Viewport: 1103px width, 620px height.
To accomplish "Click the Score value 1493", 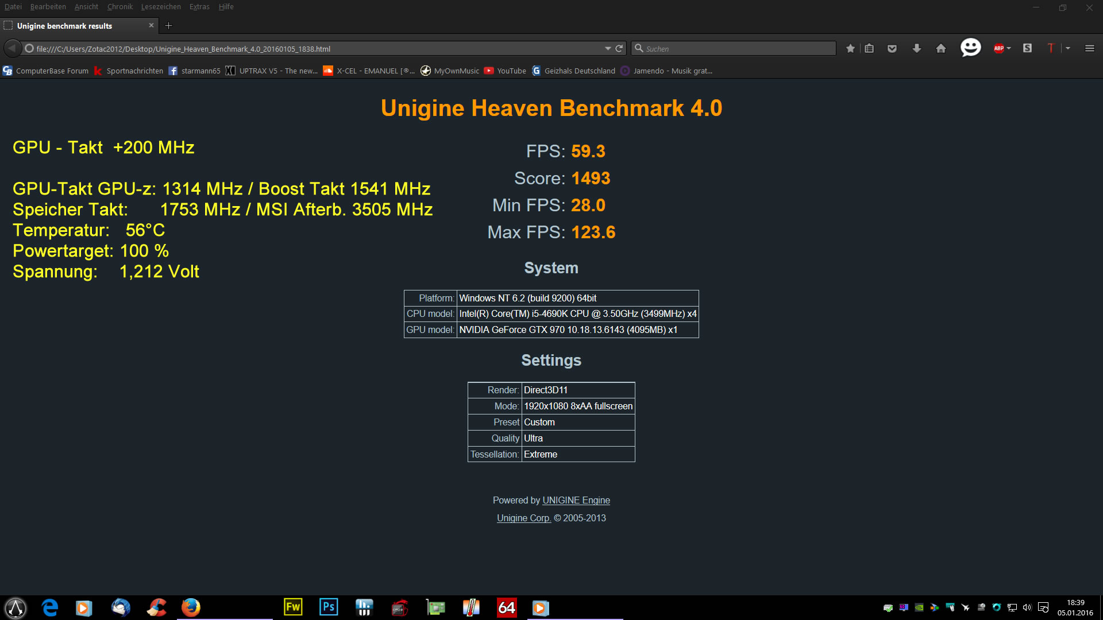I will [591, 178].
